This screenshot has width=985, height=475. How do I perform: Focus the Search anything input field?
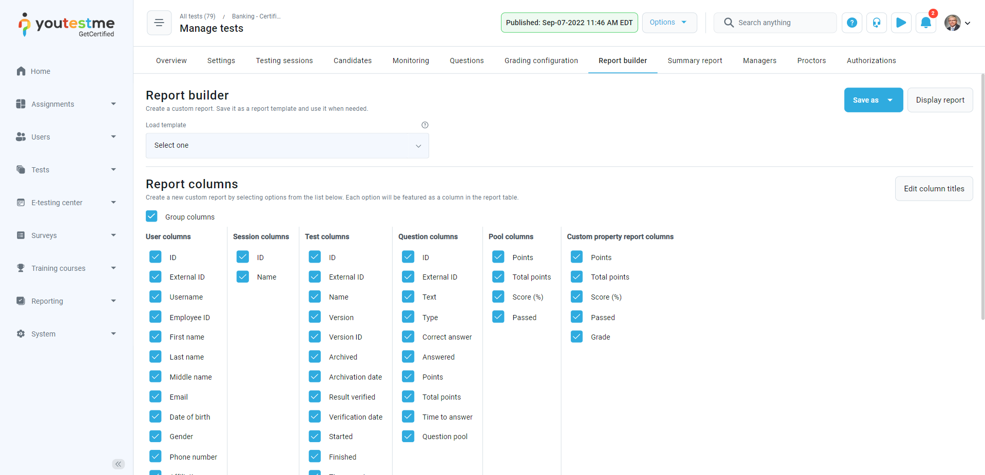[783, 23]
